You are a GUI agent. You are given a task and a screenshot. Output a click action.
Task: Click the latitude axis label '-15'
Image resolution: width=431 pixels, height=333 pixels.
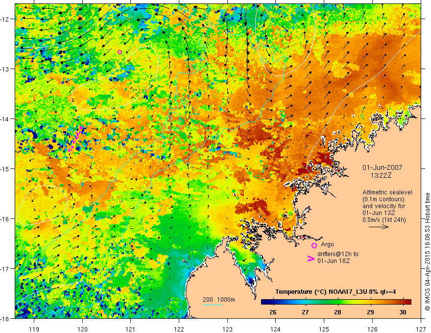(x=5, y=168)
